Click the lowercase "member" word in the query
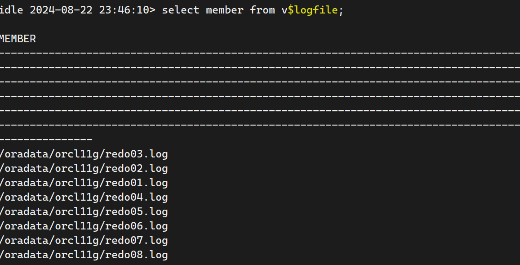 pyautogui.click(x=225, y=10)
